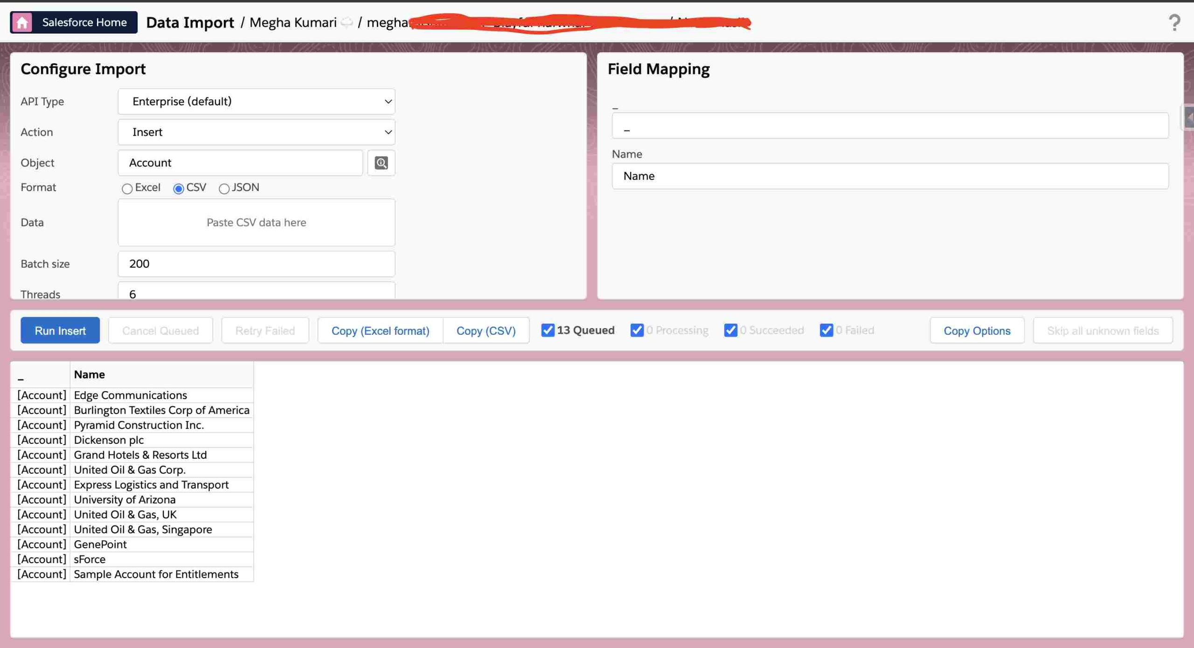Viewport: 1194px width, 648px height.
Task: Click the Pyramid Construction Inc. cell
Action: 161,425
